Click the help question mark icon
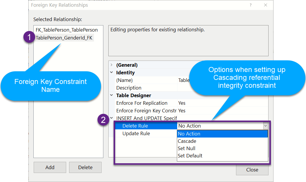The width and height of the screenshot is (306, 182). click(250, 5)
